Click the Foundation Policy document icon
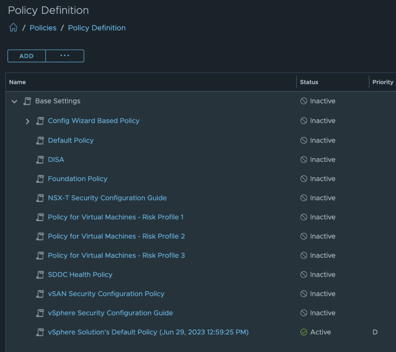The image size is (396, 352). click(40, 179)
